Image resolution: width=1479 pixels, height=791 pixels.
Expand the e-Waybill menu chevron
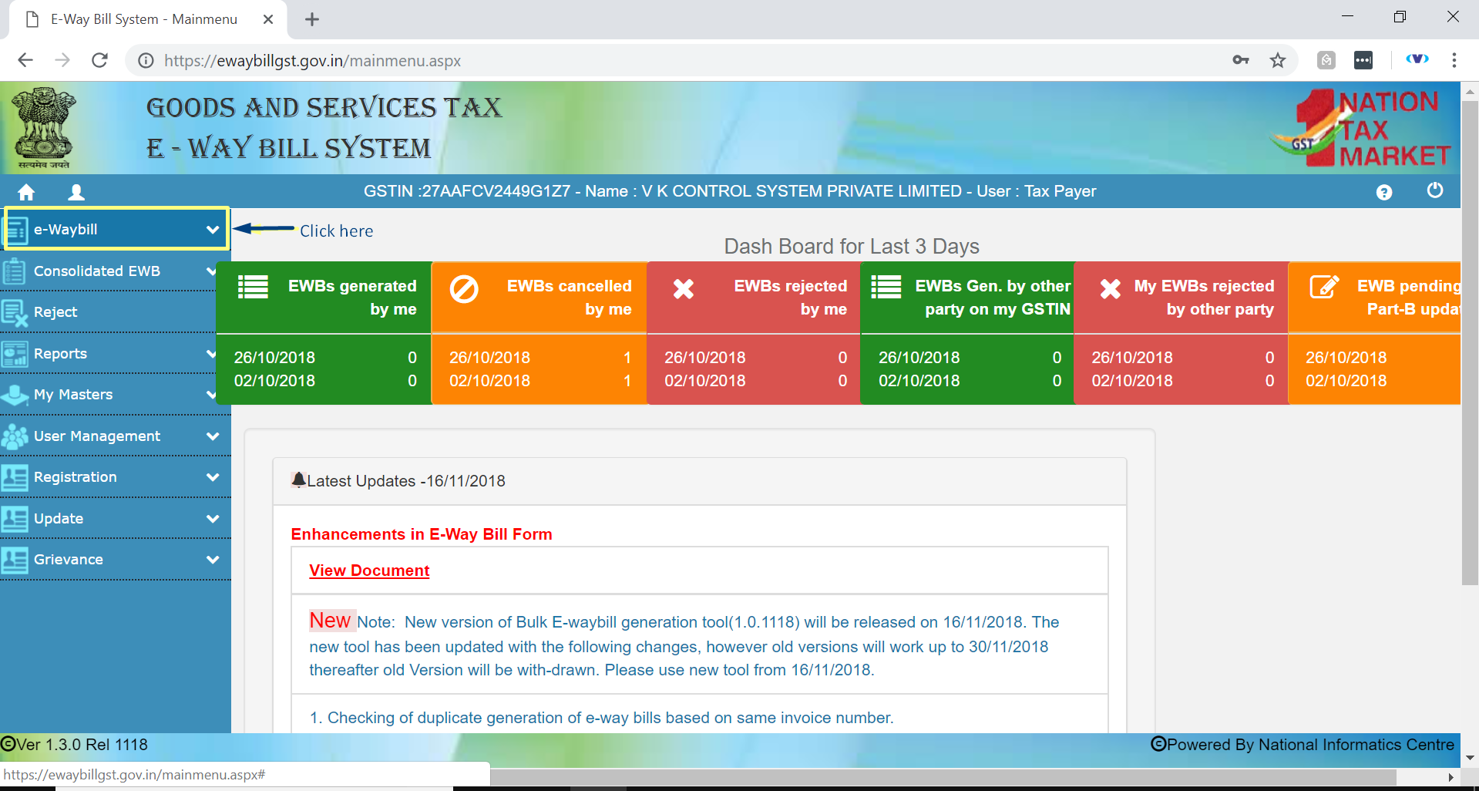tap(213, 230)
